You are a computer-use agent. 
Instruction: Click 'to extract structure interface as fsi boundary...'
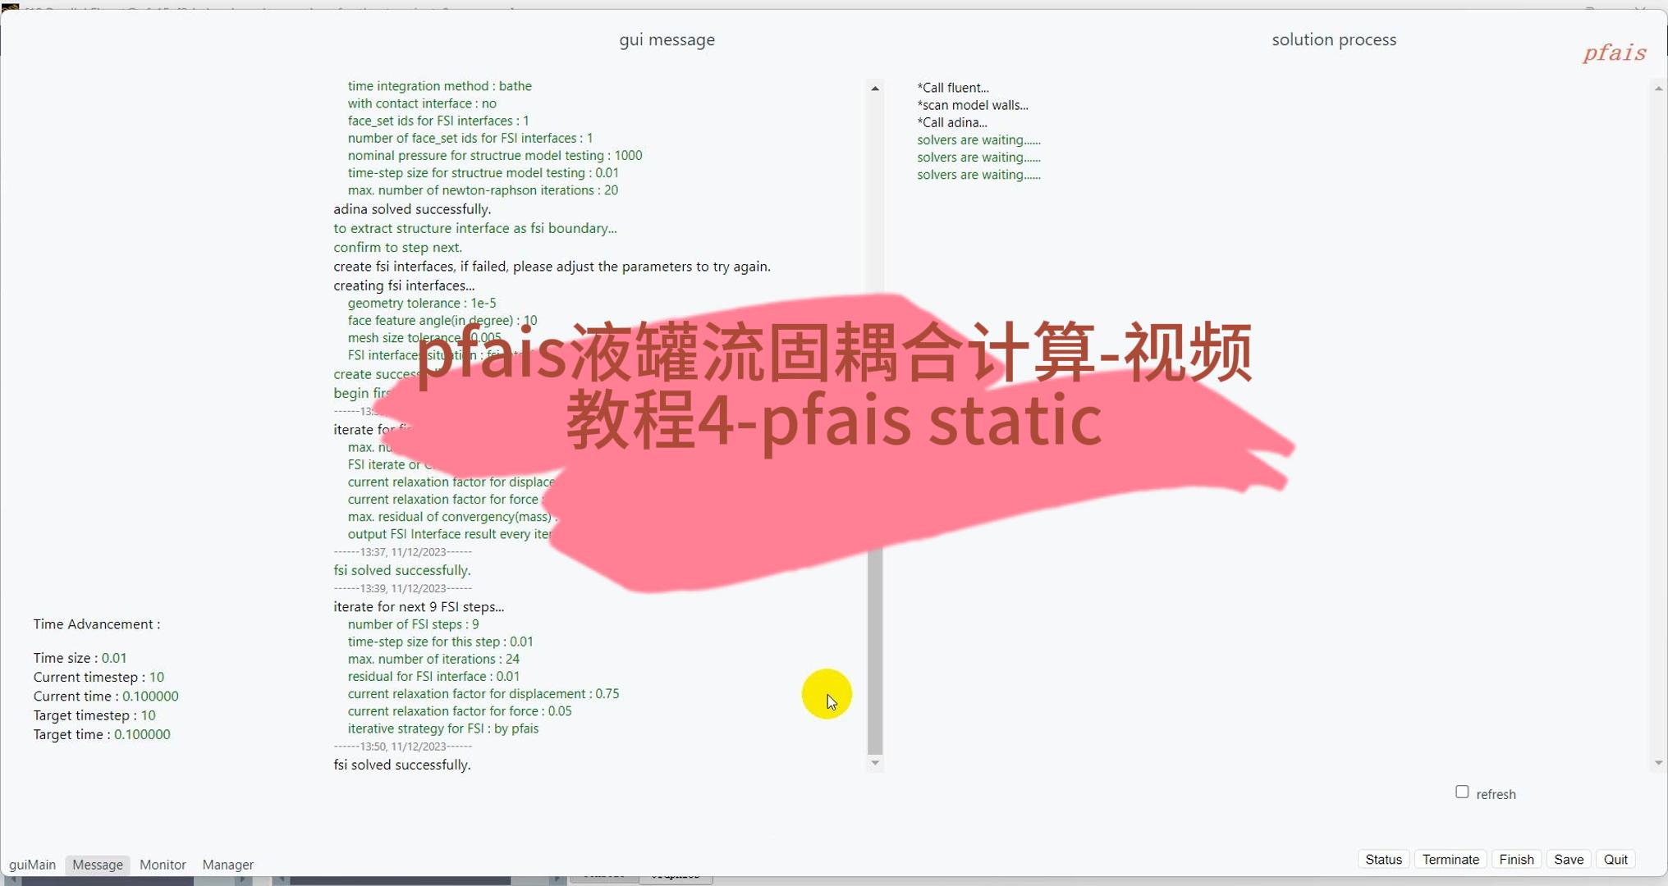[x=475, y=228]
